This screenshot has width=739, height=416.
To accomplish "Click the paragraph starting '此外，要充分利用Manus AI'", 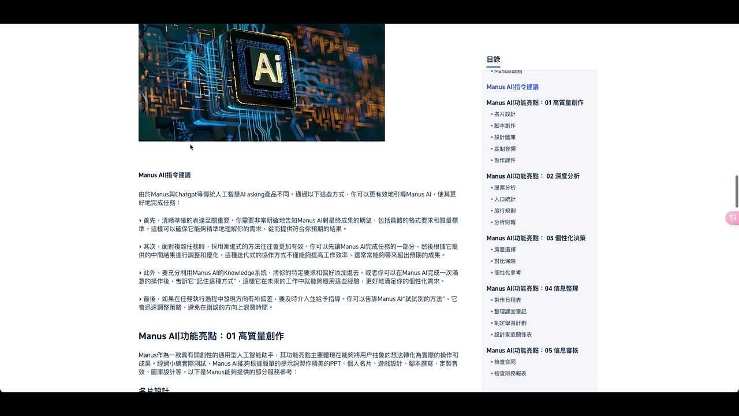I will (298, 277).
